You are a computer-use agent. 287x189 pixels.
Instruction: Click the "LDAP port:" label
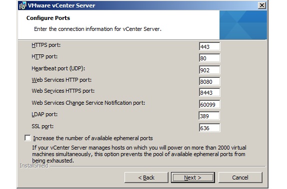pyautogui.click(x=44, y=115)
